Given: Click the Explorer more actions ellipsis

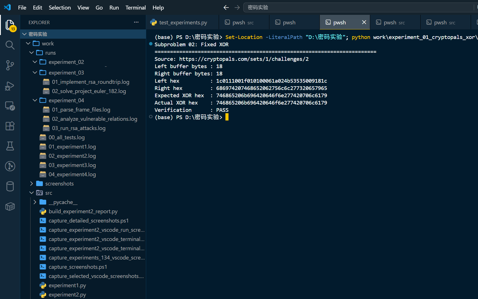Looking at the screenshot, I should pos(136,22).
